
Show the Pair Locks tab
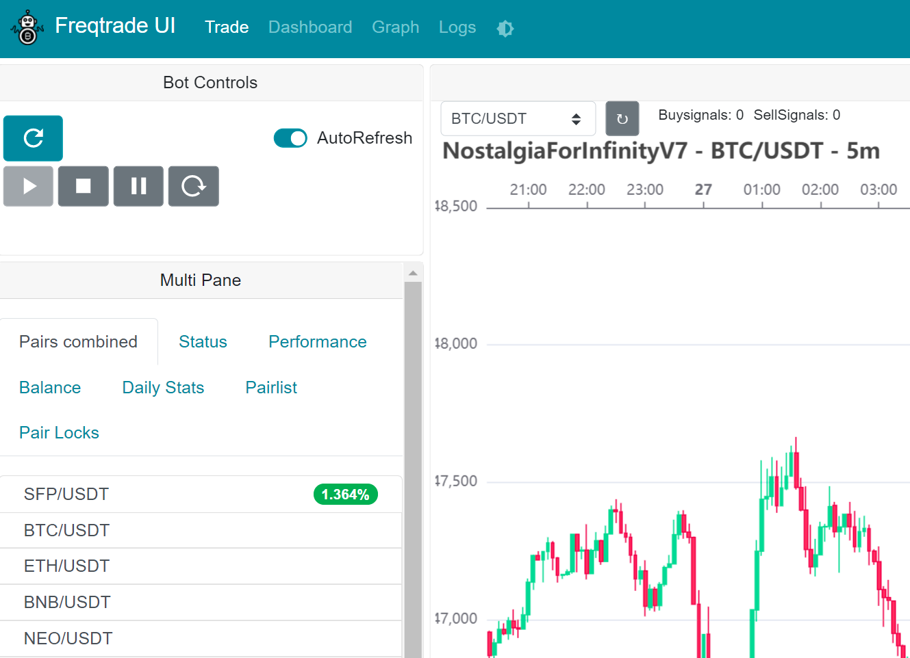tap(59, 432)
